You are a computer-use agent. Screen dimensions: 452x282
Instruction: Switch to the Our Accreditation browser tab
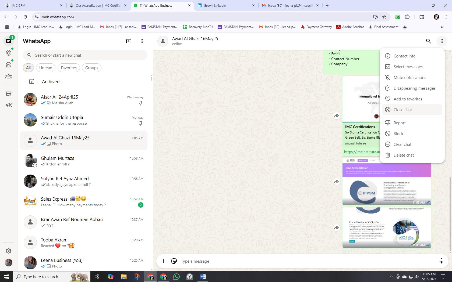tap(98, 5)
